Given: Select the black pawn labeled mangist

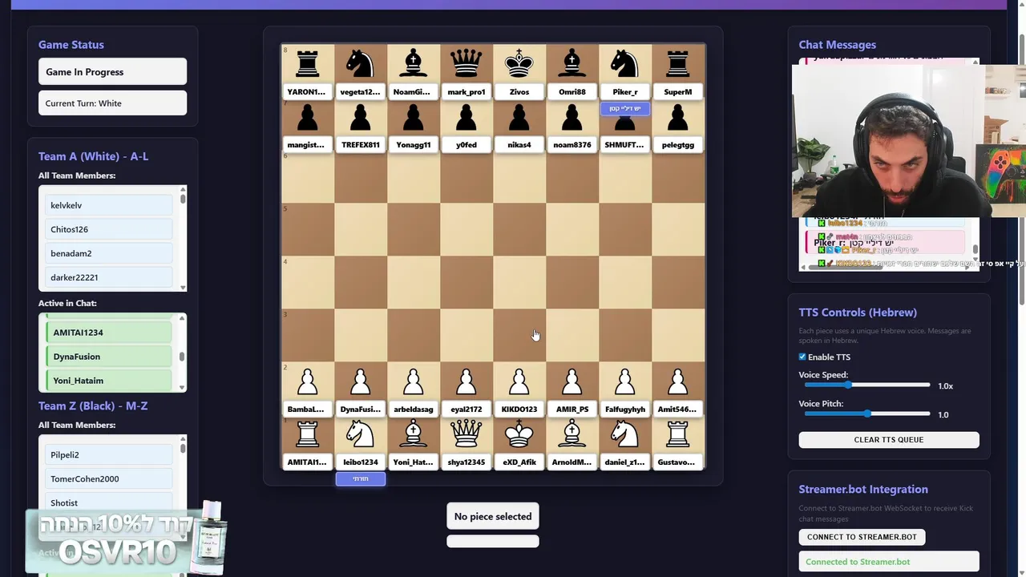Looking at the screenshot, I should point(307,117).
